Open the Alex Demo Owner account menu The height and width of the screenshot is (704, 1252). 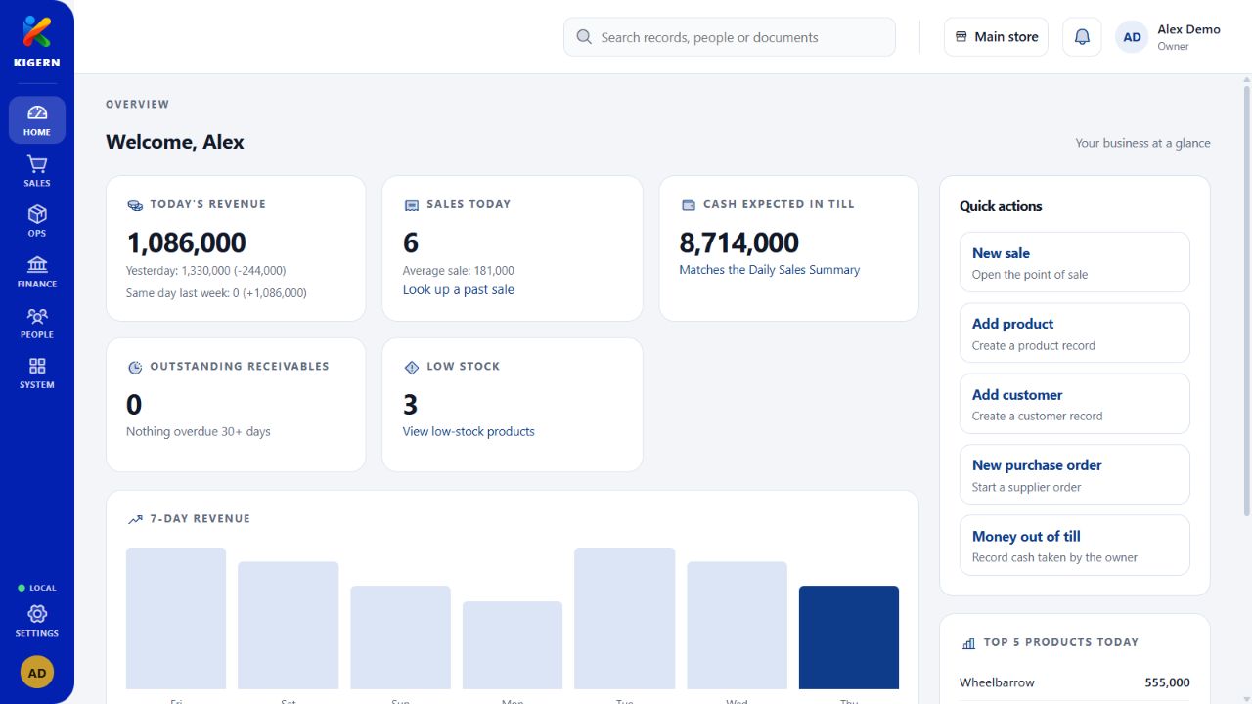1168,37
